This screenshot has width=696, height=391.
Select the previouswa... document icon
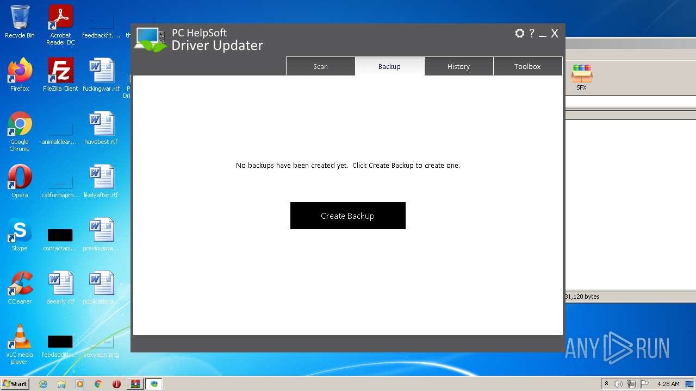coord(101,235)
